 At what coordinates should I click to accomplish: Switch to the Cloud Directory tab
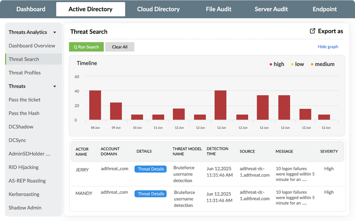tap(158, 9)
